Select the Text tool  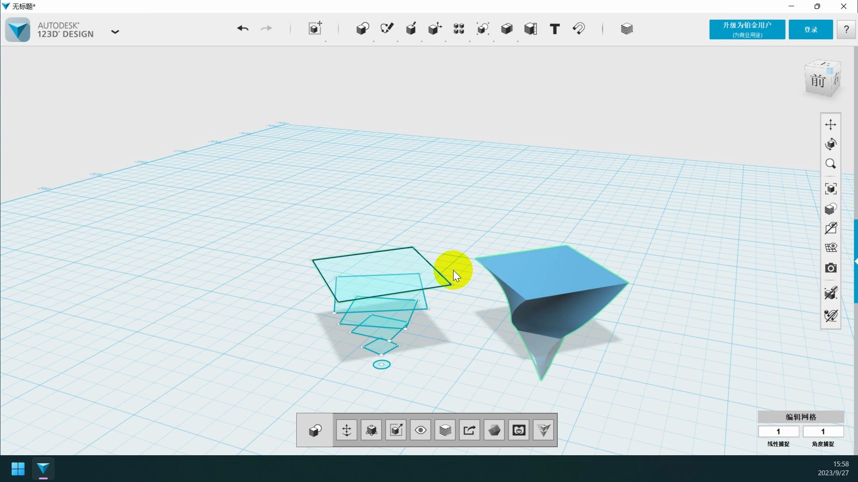coord(555,29)
